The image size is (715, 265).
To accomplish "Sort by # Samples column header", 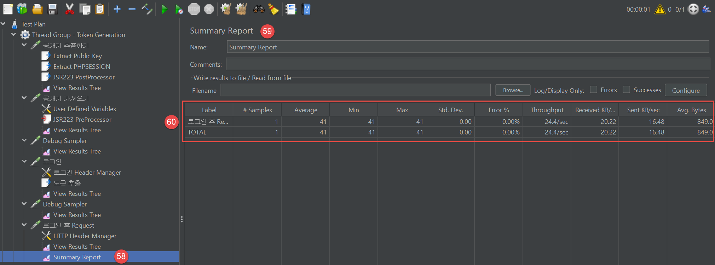I will pyautogui.click(x=257, y=110).
